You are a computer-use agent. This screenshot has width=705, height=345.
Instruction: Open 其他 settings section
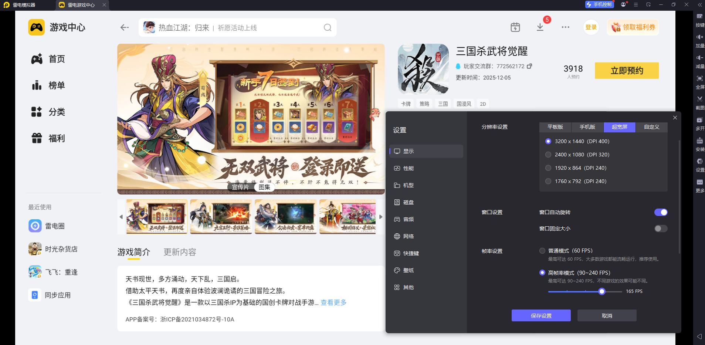click(426, 287)
